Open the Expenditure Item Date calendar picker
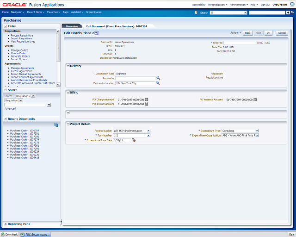This screenshot has height=237, width=296. click(134, 140)
